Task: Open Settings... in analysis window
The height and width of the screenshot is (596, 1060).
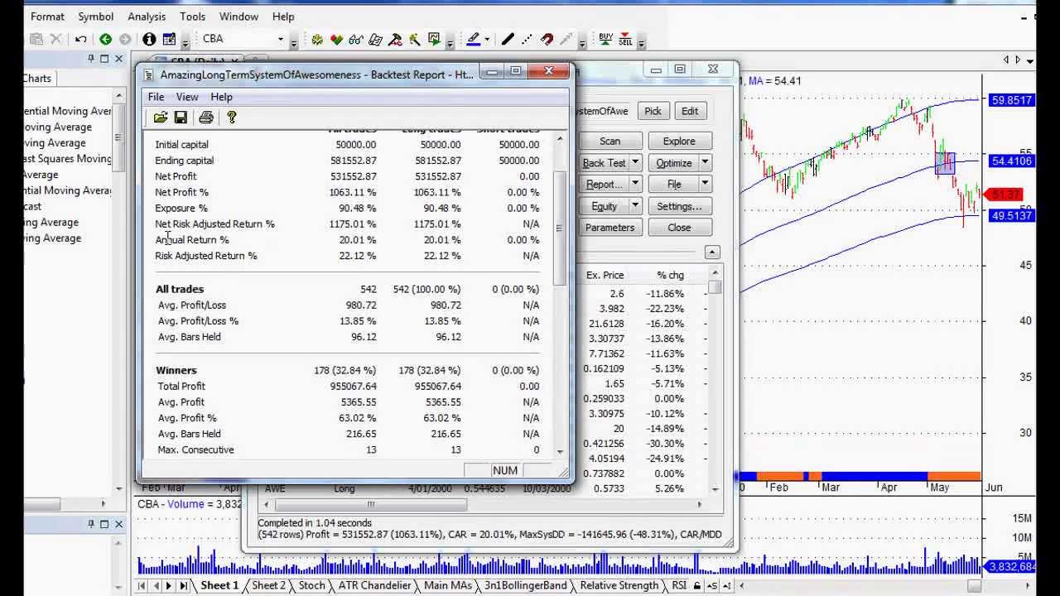Action: [x=679, y=206]
